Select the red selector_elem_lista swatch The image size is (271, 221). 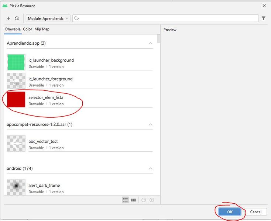click(16, 100)
